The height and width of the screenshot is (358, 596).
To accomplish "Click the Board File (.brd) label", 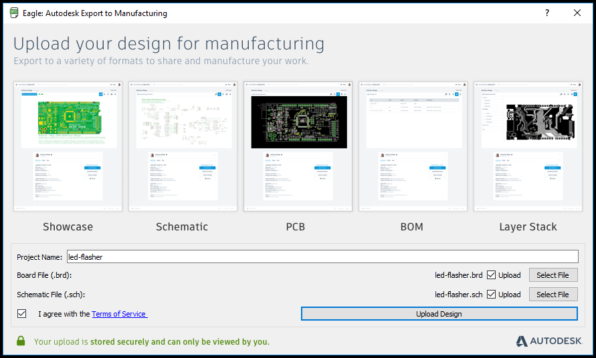I will (44, 275).
